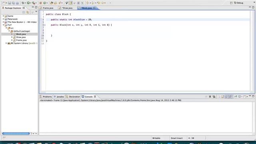
Task: Minimize the Package Explorer view
Action: (x=33, y=7)
